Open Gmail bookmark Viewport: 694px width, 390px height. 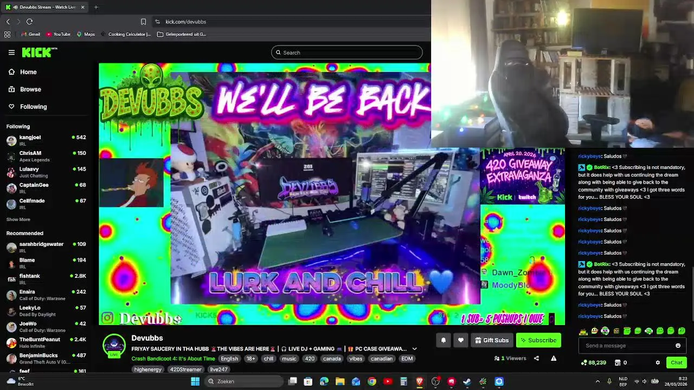pyautogui.click(x=30, y=34)
